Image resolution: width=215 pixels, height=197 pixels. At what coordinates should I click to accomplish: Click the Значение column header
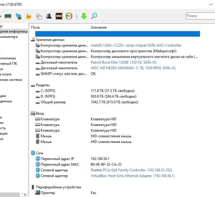pos(99,27)
